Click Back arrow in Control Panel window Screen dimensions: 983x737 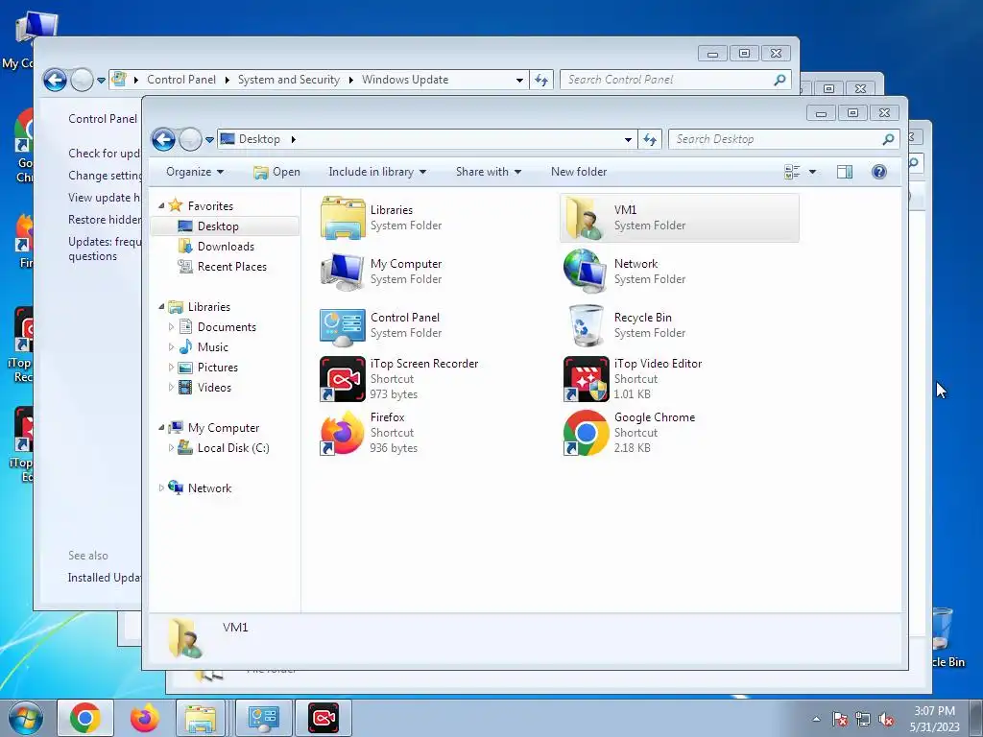pos(55,80)
